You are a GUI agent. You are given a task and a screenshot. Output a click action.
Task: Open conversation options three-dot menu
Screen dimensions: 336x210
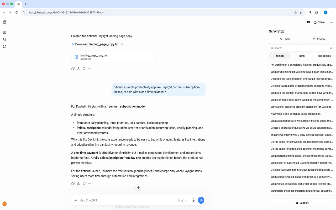point(331,22)
